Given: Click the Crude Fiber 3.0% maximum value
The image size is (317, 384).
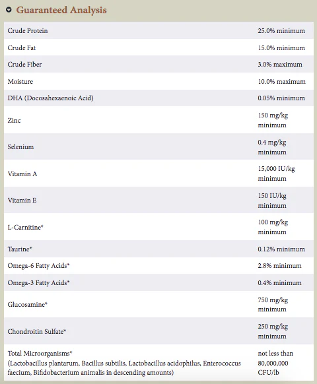Looking at the screenshot, I should point(280,65).
